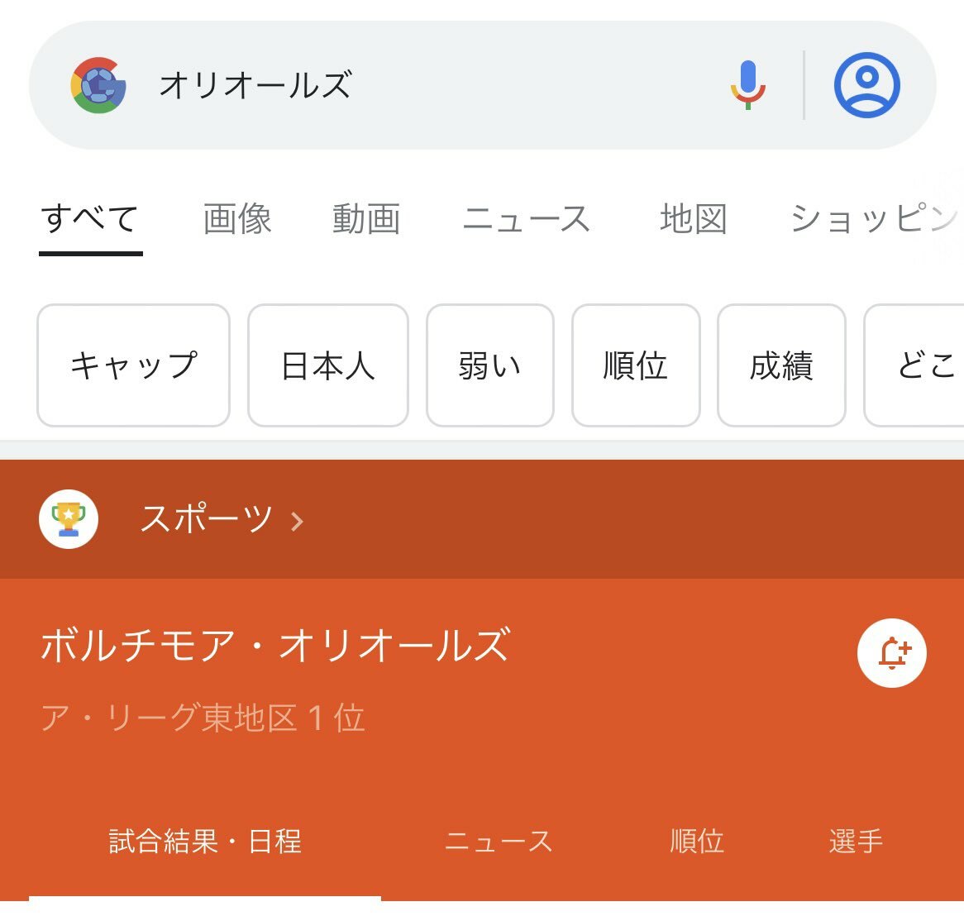Tap the 日本人 suggestion chip

click(328, 365)
